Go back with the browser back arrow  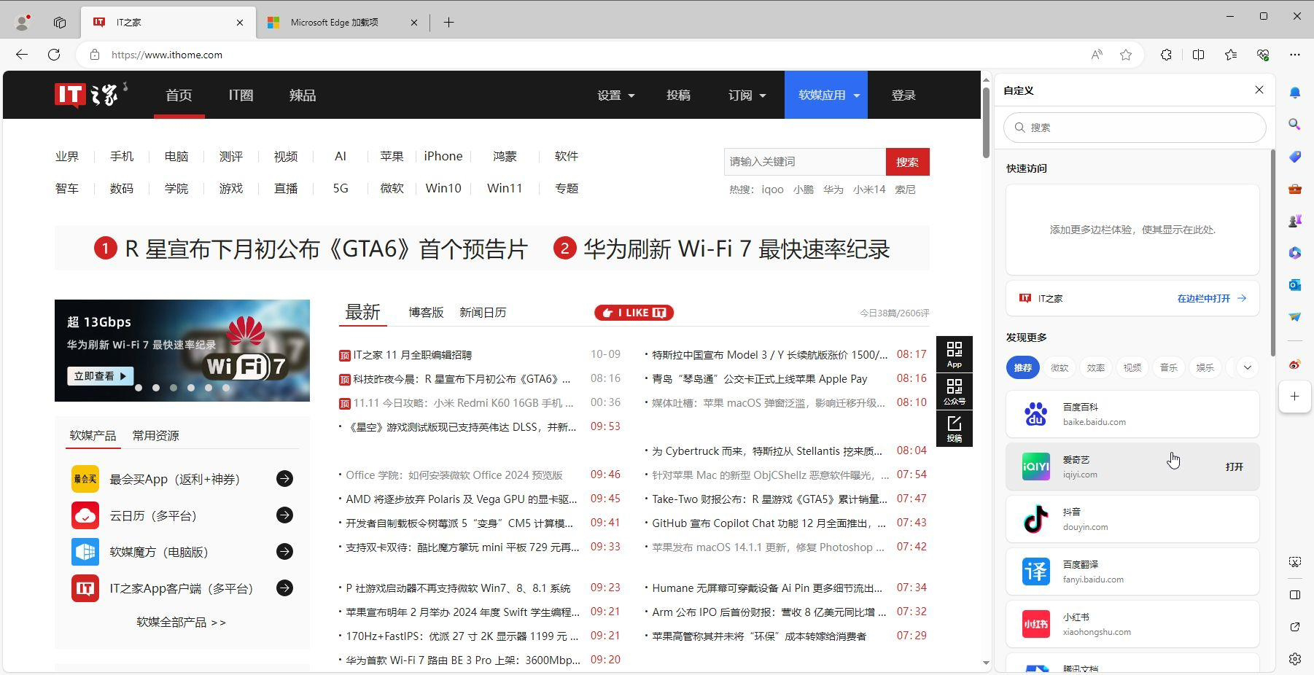(x=22, y=55)
